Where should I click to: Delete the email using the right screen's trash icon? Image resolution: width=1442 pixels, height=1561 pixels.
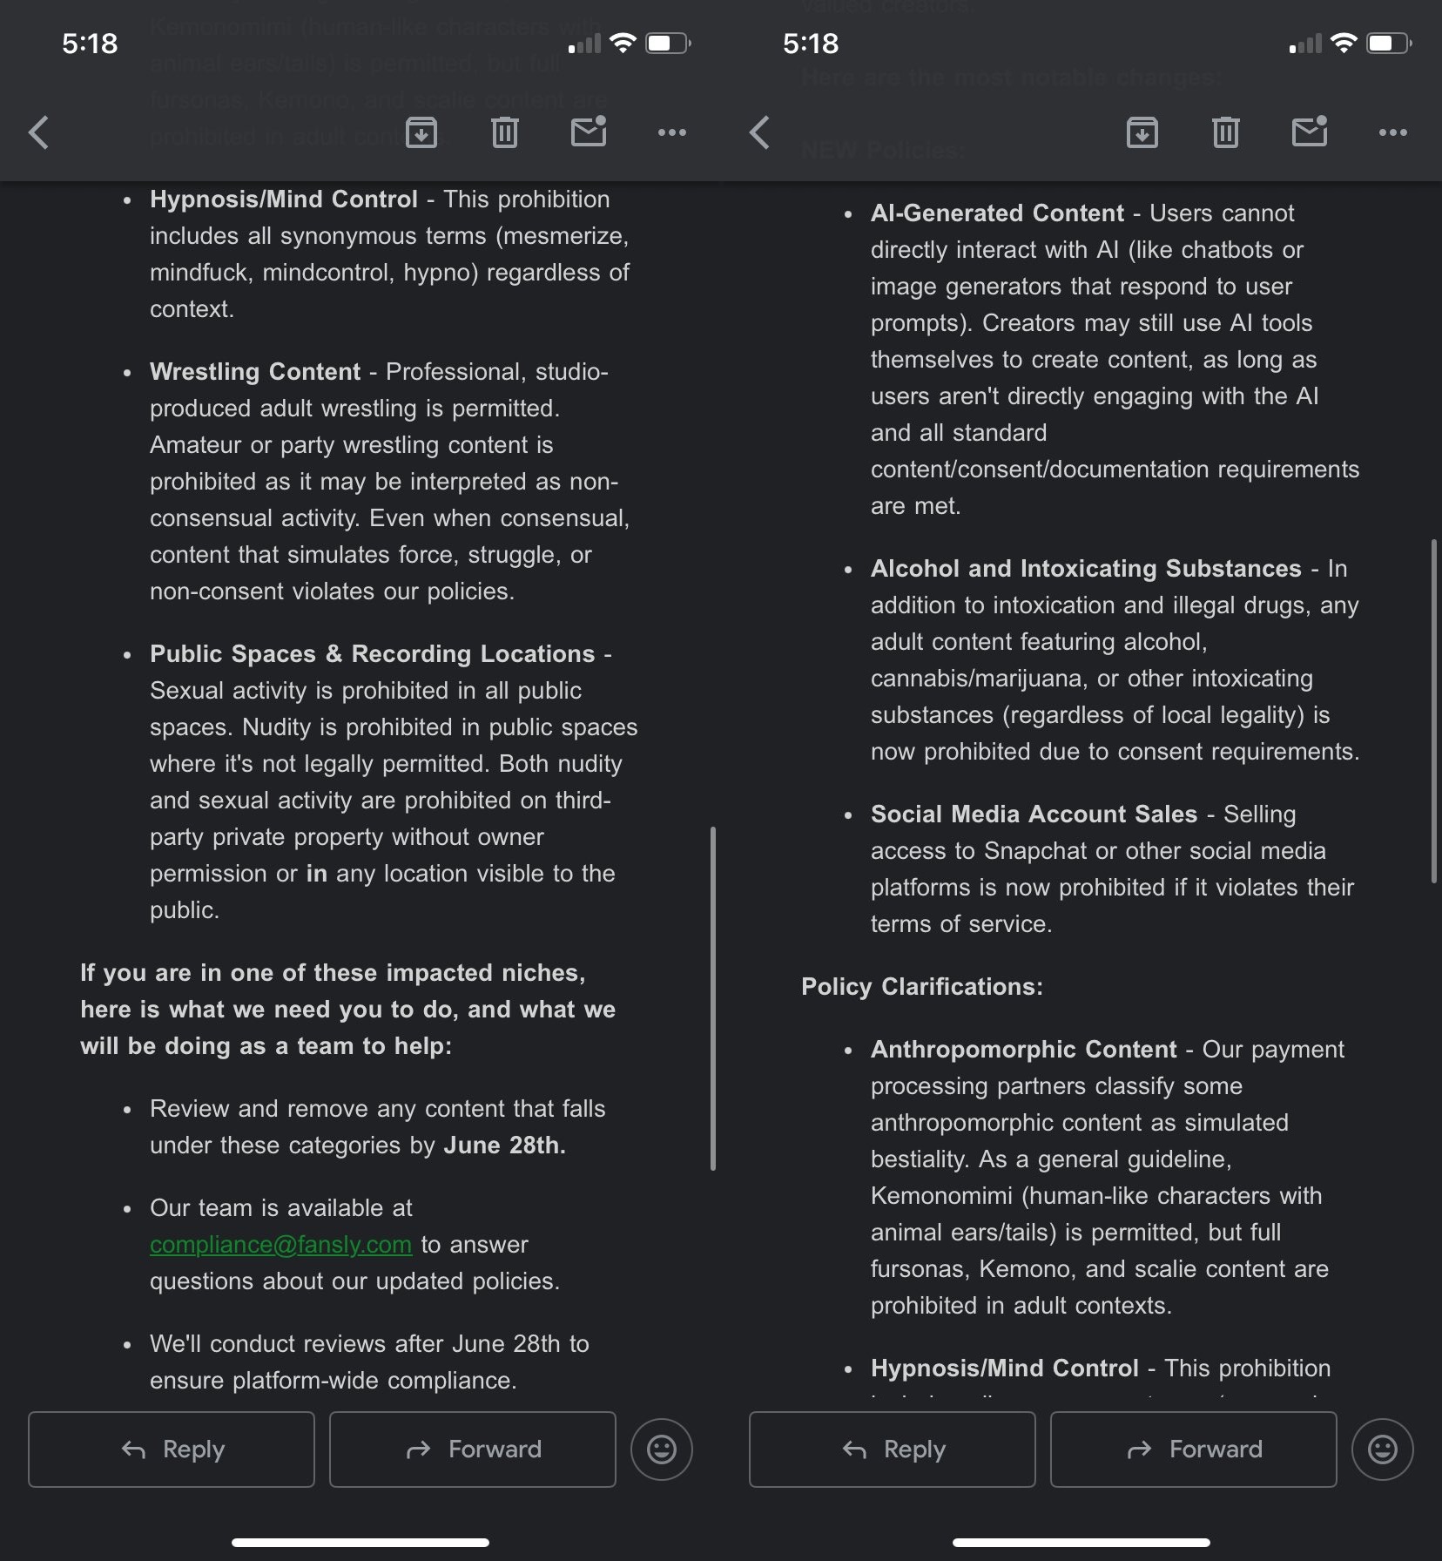point(1226,132)
